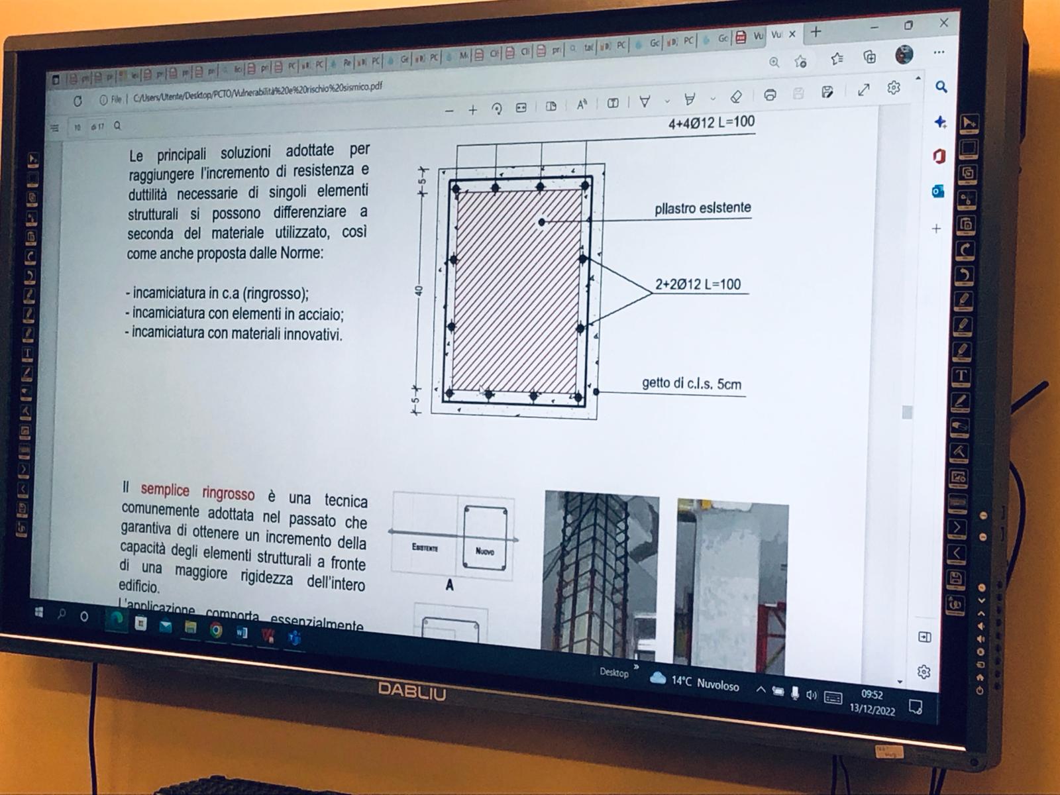Open the Mail app in the taskbar
The width and height of the screenshot is (1060, 795).
coord(166,625)
